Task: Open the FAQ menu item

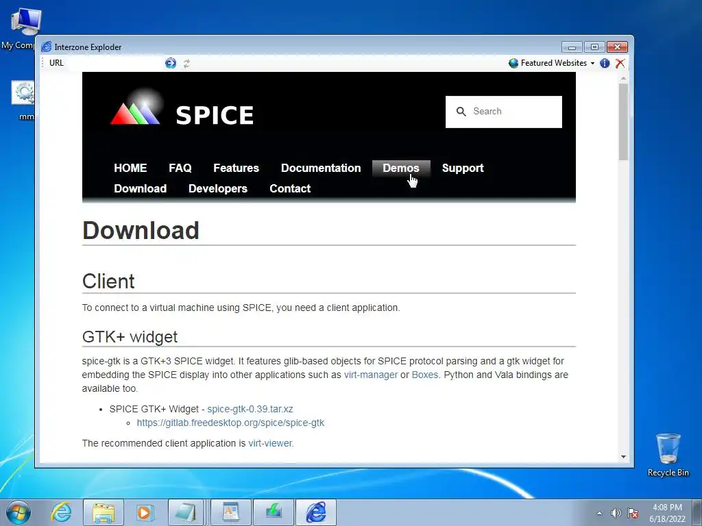Action: (x=180, y=168)
